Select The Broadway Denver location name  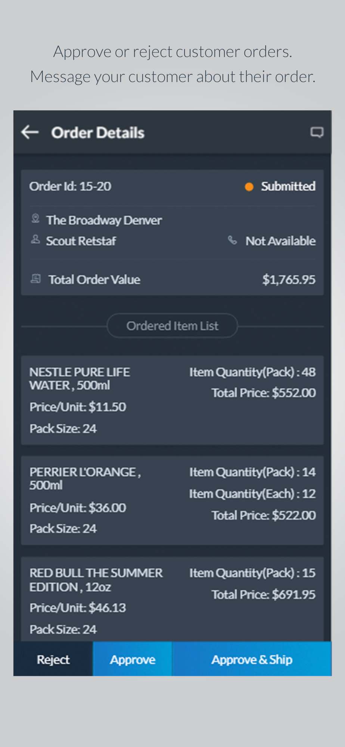(x=104, y=220)
